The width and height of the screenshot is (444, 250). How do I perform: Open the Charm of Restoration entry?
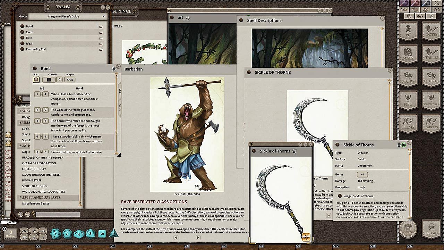39,163
